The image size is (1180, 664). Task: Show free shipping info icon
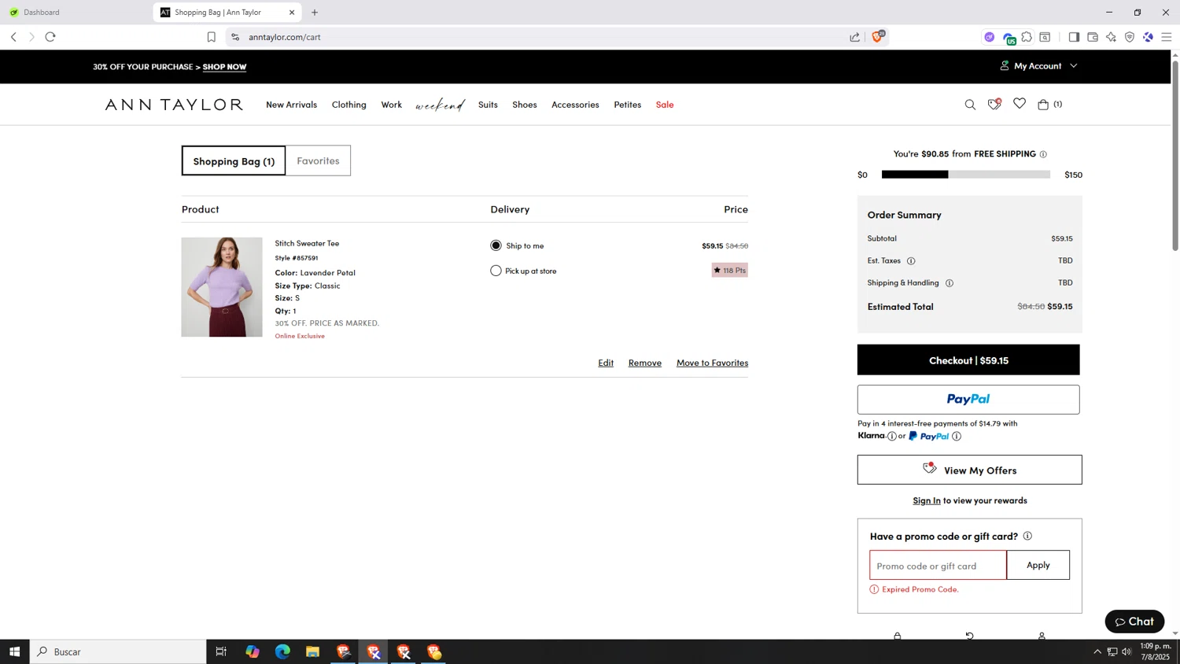[x=1043, y=154]
